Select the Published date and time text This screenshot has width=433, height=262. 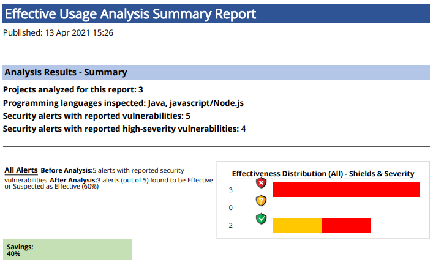(x=58, y=32)
